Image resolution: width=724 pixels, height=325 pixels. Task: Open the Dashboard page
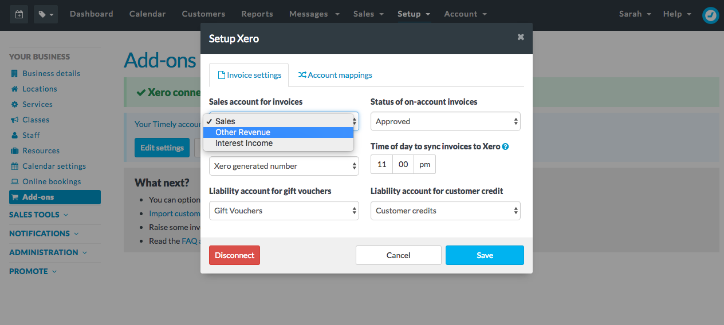92,14
